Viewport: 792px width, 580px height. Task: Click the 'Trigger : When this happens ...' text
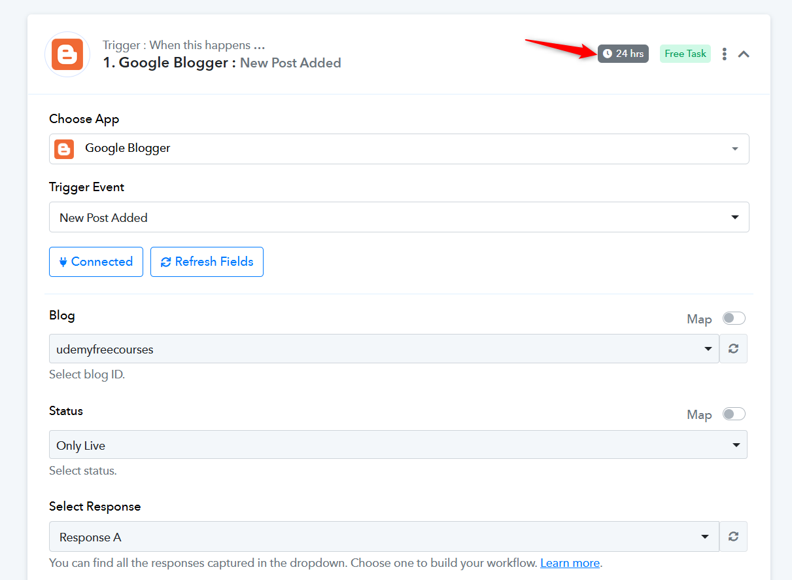click(x=184, y=45)
